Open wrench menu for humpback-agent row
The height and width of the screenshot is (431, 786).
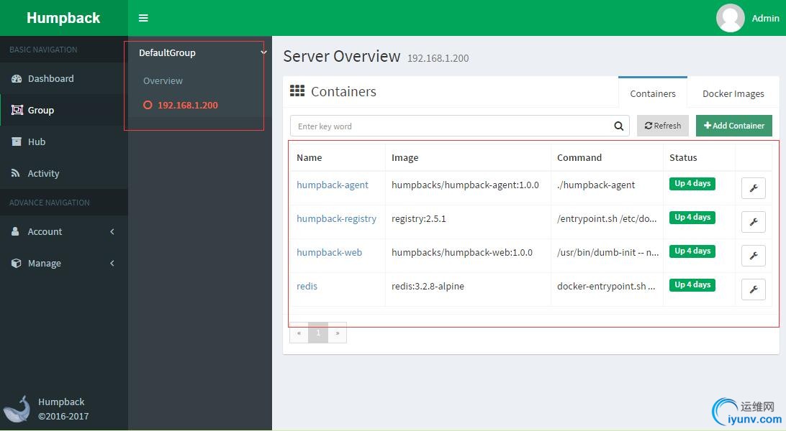click(x=753, y=188)
